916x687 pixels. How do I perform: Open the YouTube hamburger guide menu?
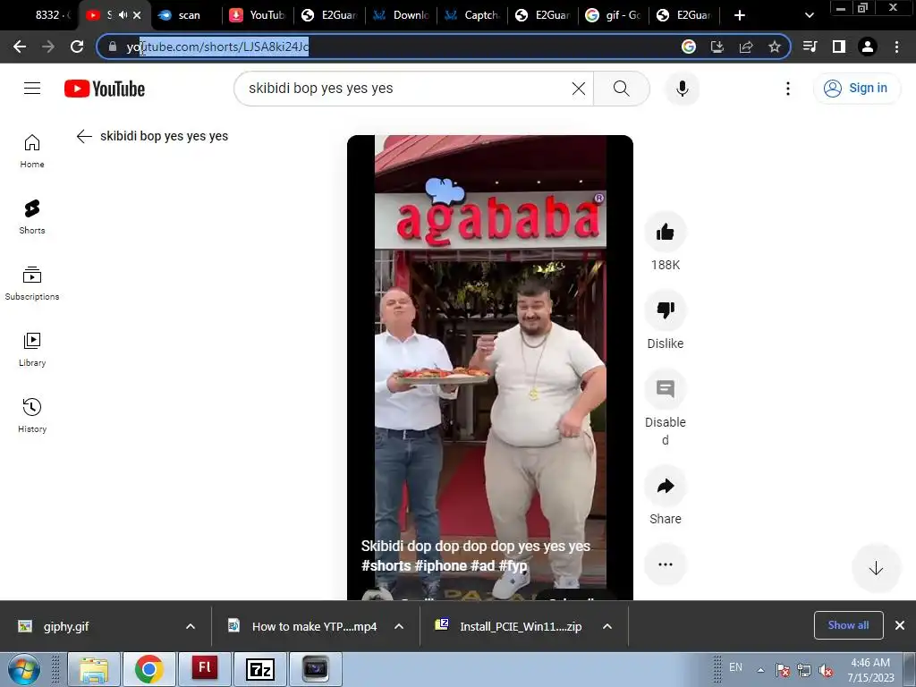[32, 89]
